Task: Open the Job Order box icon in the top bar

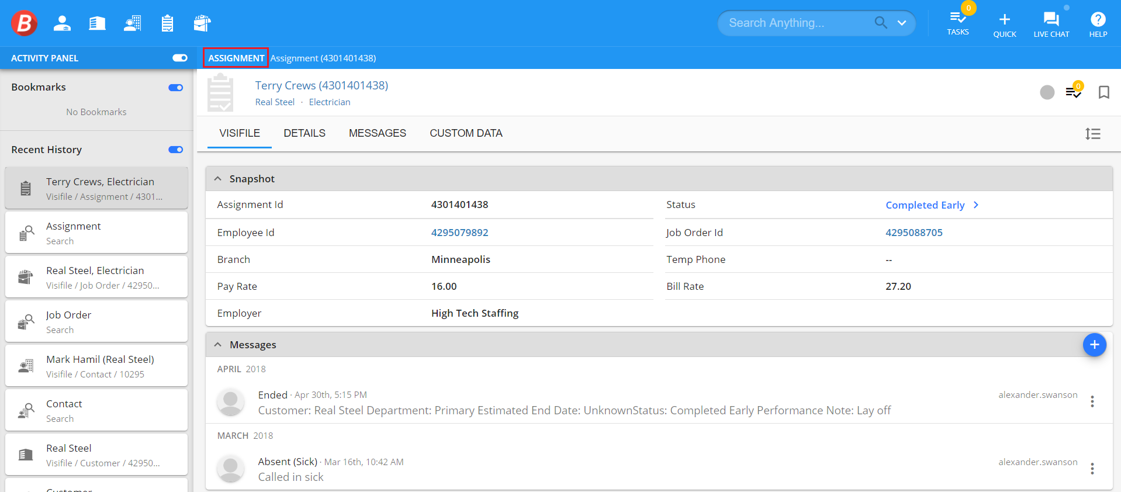Action: pyautogui.click(x=202, y=23)
